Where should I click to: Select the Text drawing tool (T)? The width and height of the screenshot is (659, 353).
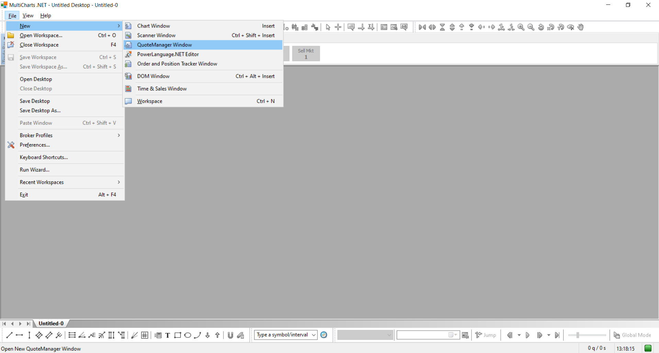(x=168, y=335)
